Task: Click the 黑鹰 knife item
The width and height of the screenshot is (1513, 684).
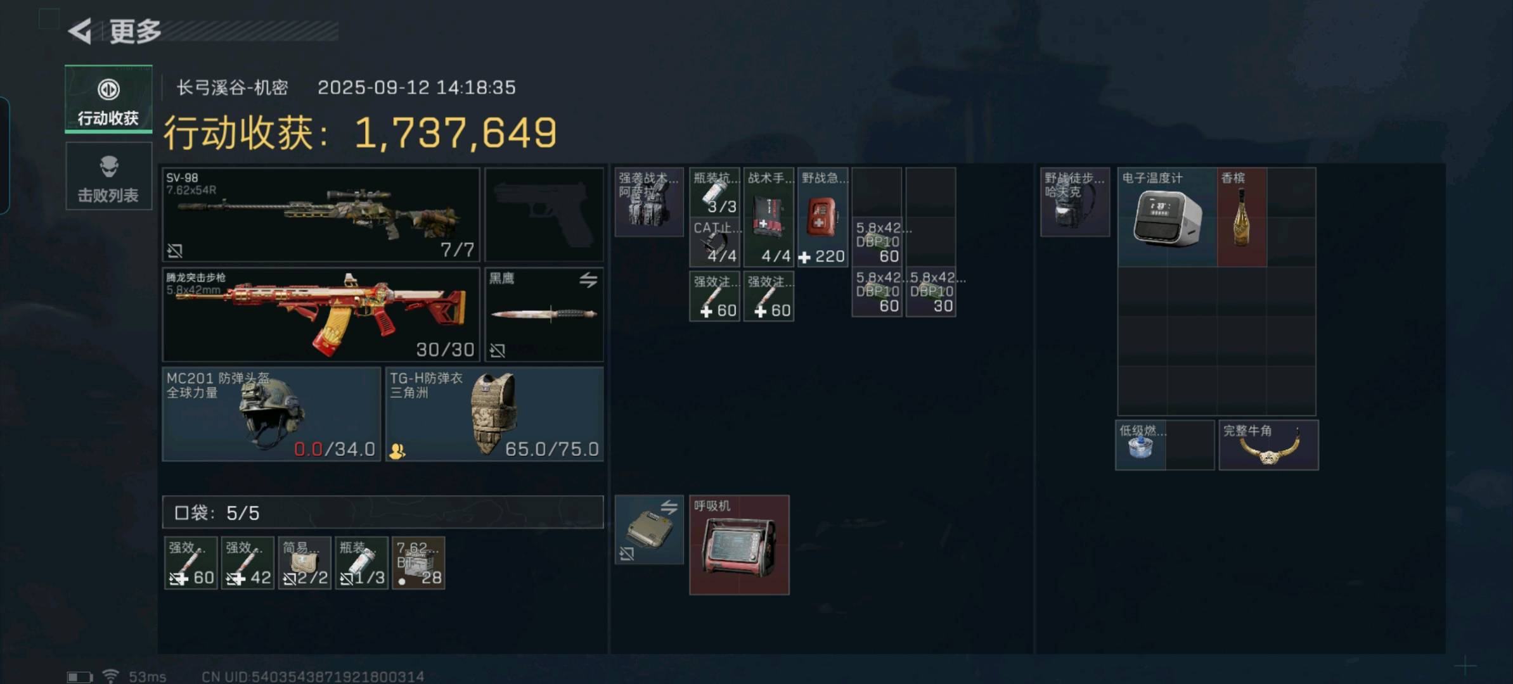Action: coord(544,315)
